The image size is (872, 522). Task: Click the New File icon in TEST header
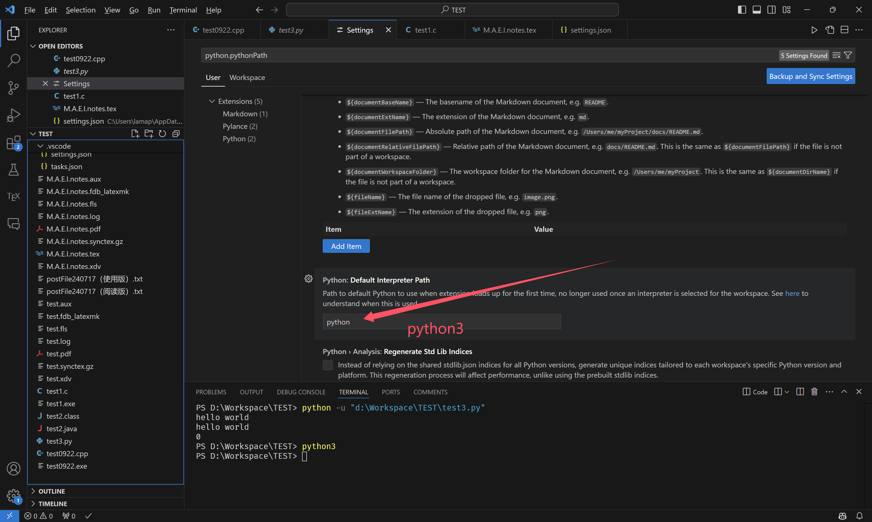(x=135, y=134)
